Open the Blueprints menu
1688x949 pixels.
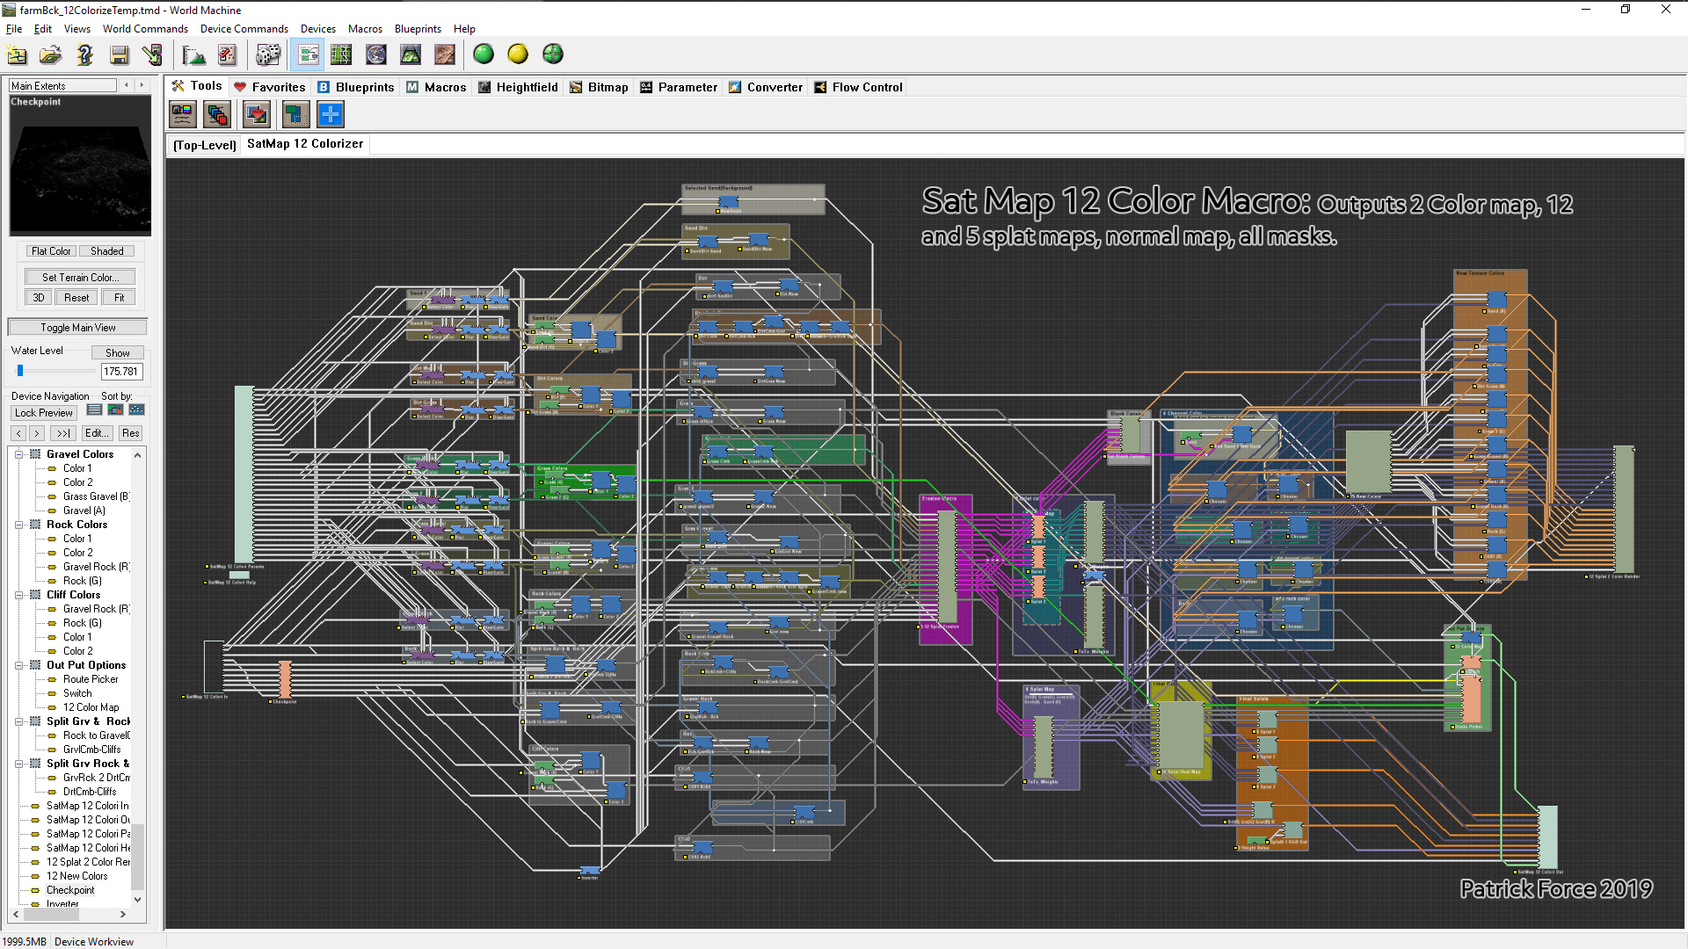click(418, 29)
